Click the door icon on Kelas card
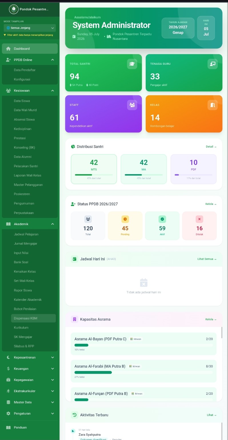The height and width of the screenshot is (440, 228). pos(213,105)
